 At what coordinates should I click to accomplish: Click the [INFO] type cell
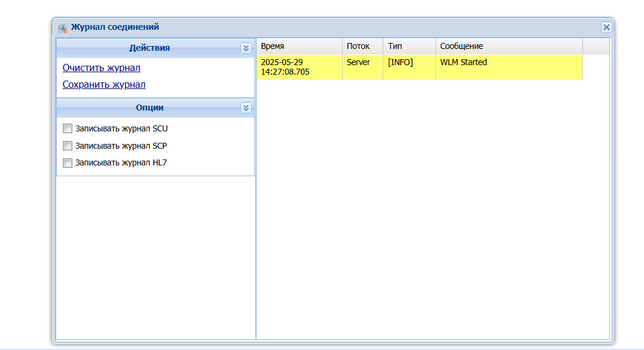pos(409,67)
